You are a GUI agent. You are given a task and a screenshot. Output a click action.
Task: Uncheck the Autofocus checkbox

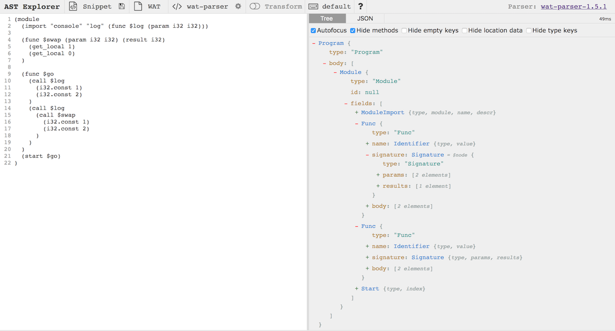[x=313, y=30]
